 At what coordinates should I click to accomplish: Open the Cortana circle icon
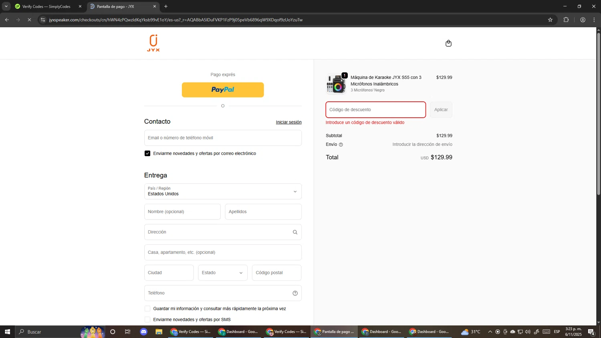click(x=113, y=332)
